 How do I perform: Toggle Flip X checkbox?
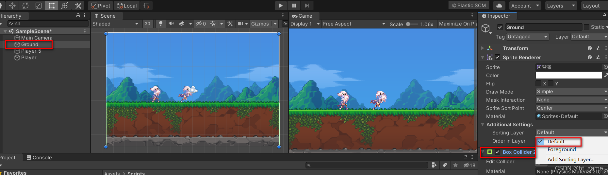tap(538, 83)
